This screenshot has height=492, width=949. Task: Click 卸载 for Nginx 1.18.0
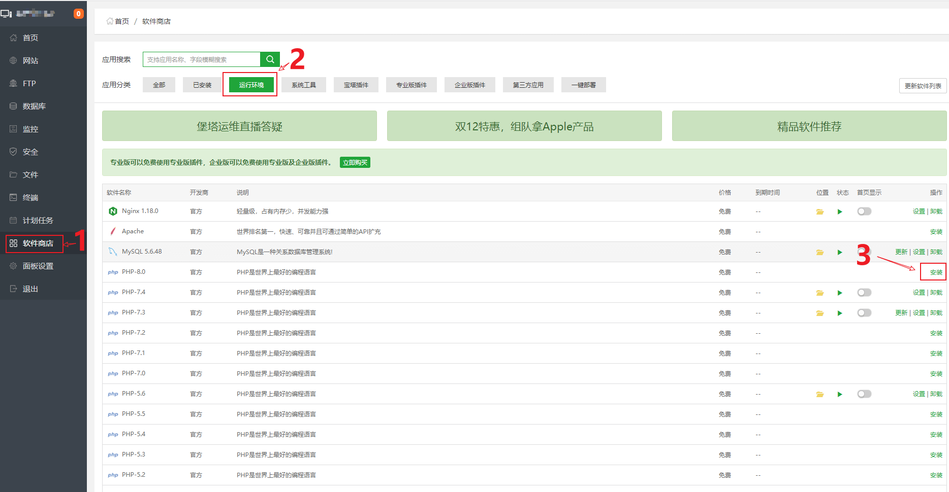(x=936, y=212)
